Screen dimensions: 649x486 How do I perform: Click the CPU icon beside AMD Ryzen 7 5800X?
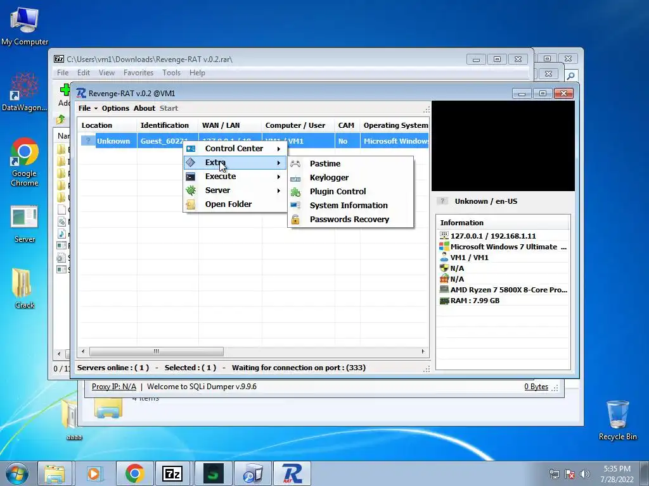[x=444, y=289]
